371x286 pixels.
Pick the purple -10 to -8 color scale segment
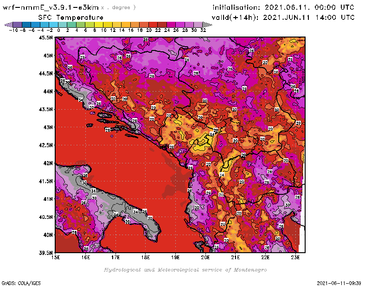[x=18, y=25]
